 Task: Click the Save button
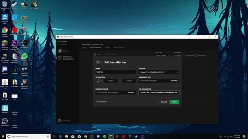click(x=175, y=102)
